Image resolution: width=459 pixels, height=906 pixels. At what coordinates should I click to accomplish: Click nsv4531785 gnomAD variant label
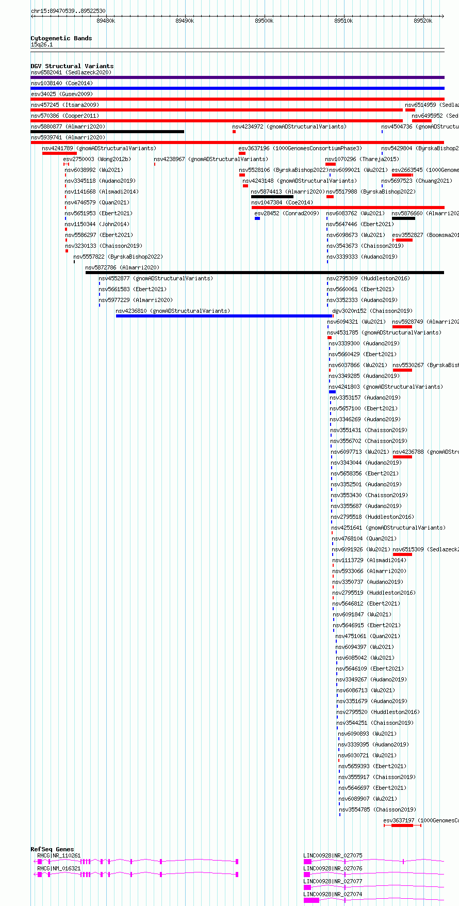pyautogui.click(x=385, y=332)
